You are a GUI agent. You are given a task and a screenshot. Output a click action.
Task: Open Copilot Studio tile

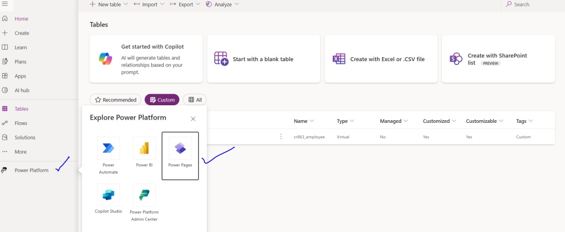(108, 200)
